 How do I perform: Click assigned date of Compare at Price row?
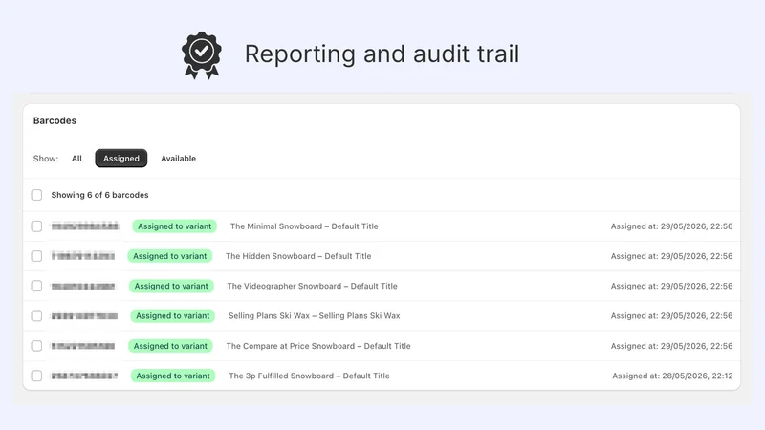pos(671,346)
